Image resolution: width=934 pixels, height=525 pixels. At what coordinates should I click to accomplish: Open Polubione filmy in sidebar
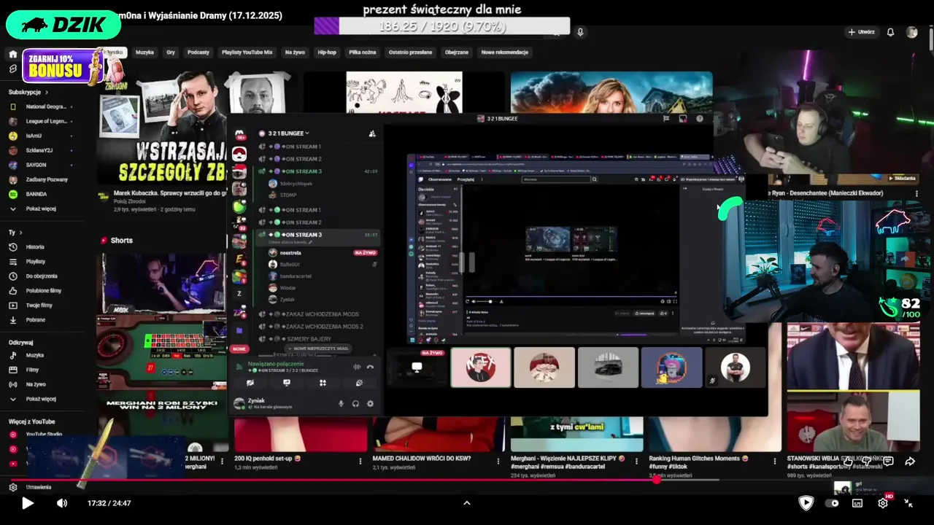click(43, 291)
